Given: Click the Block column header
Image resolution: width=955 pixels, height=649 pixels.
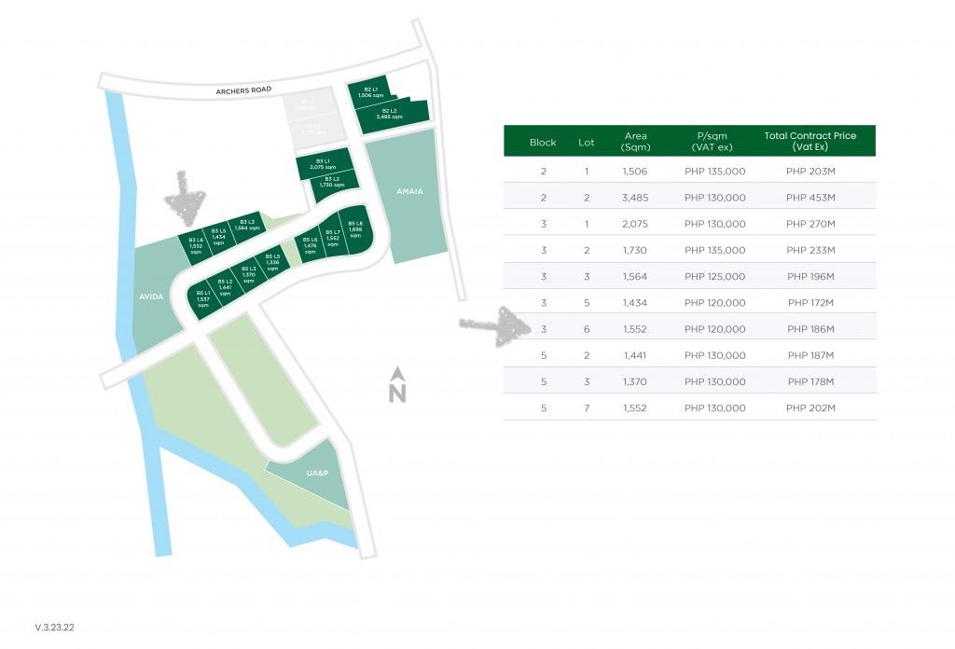Looking at the screenshot, I should 543,142.
